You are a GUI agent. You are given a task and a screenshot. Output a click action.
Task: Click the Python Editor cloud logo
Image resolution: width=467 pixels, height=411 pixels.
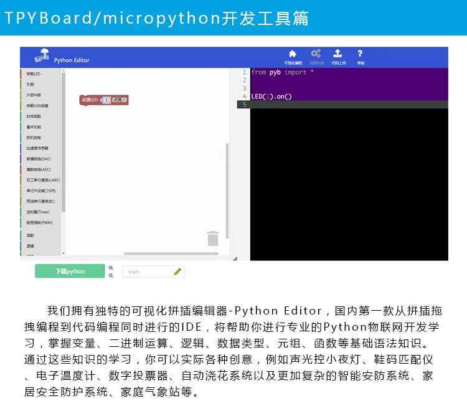coord(42,55)
